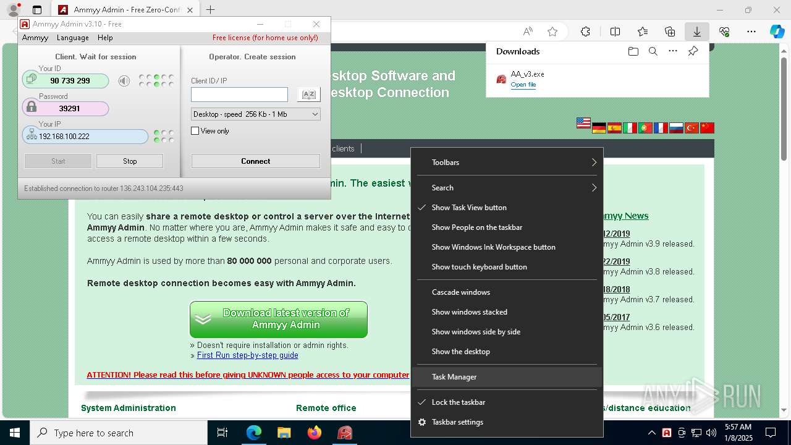Open Taskbar settings
Viewport: 791px width, 445px height.
[507, 422]
